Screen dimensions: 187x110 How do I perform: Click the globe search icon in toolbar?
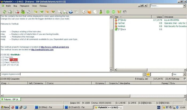coord(71,12)
